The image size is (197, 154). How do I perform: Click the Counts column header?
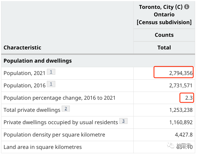(164, 35)
